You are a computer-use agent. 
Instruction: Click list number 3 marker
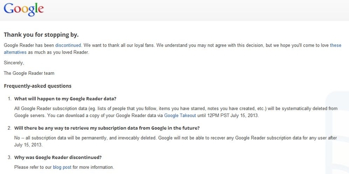point(9,157)
